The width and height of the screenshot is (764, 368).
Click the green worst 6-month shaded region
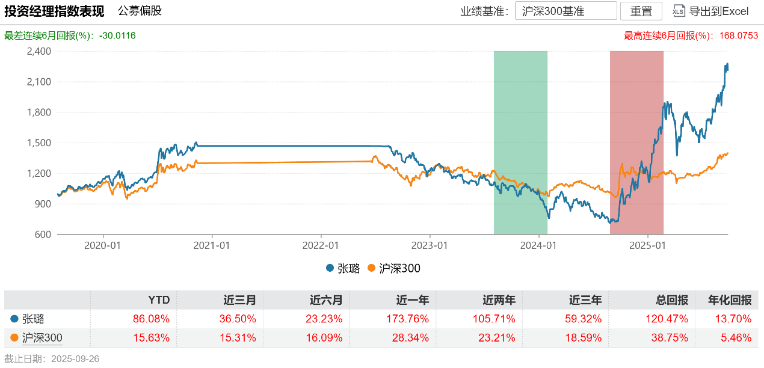click(520, 143)
